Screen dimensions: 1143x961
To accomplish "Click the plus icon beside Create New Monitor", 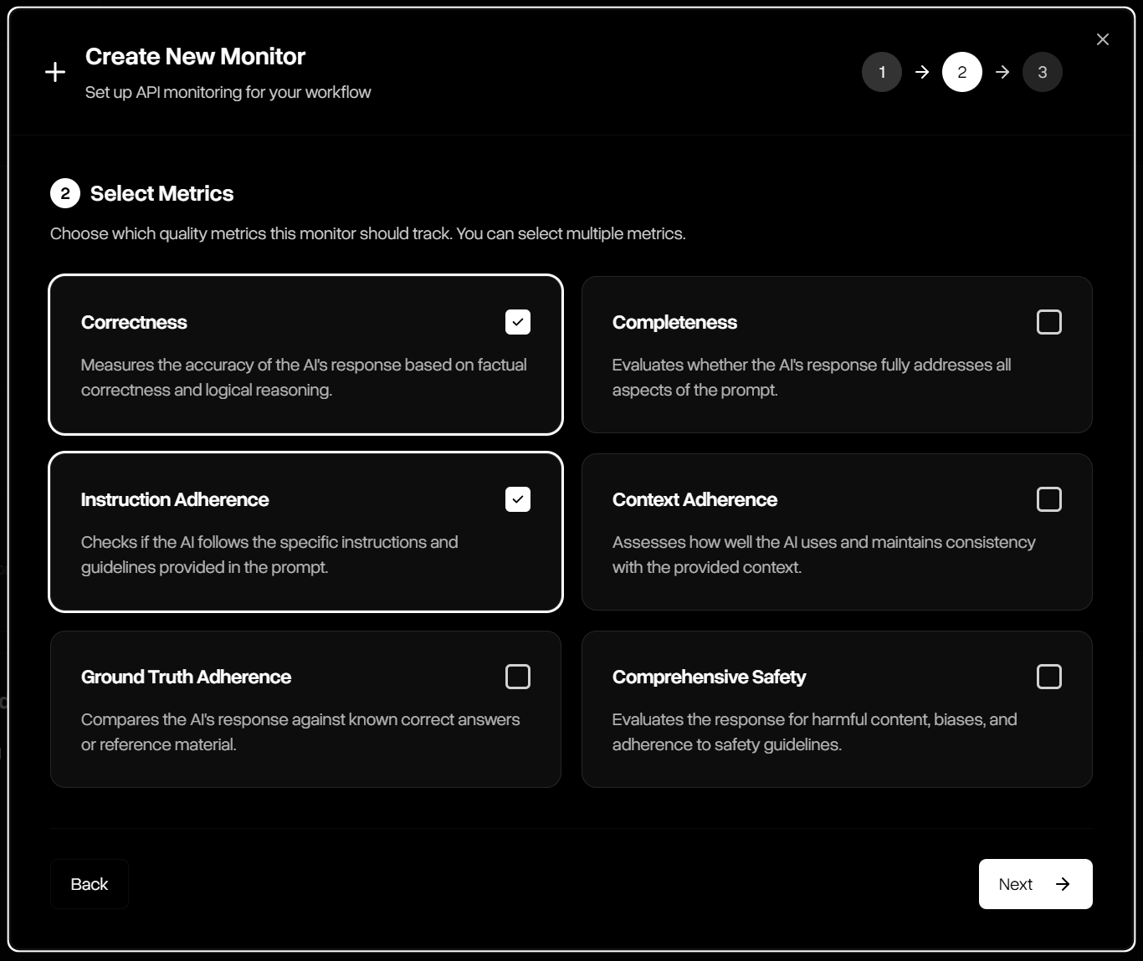I will tap(54, 72).
